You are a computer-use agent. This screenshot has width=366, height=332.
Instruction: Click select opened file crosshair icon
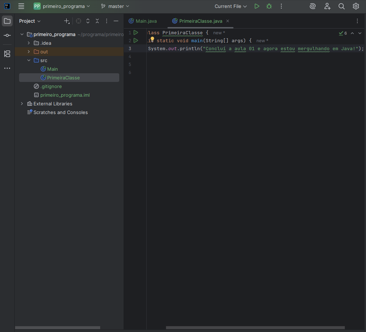(x=79, y=21)
